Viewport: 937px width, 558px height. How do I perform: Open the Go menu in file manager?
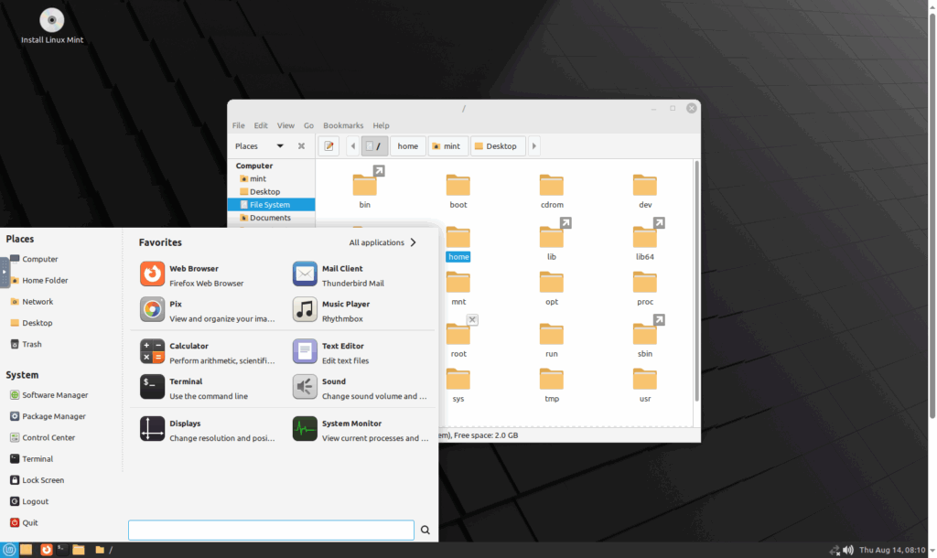click(x=308, y=125)
